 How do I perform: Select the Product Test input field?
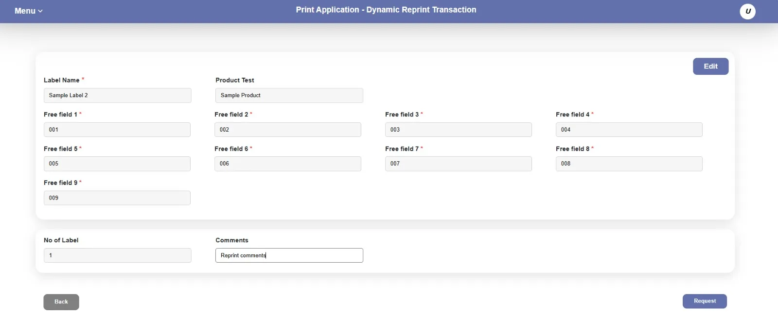289,95
